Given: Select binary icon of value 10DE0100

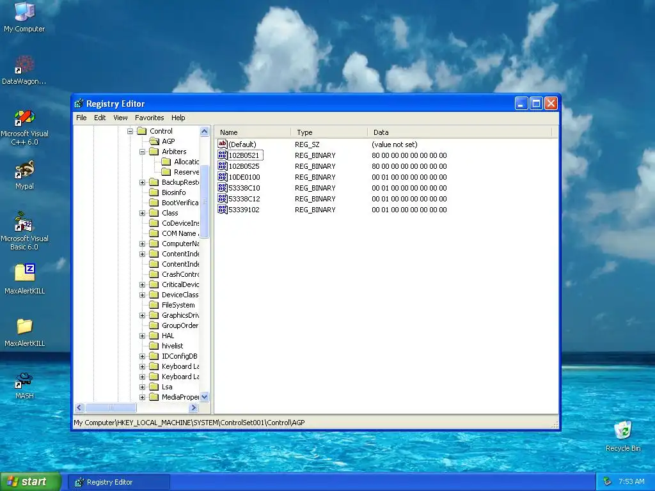Looking at the screenshot, I should (x=222, y=176).
